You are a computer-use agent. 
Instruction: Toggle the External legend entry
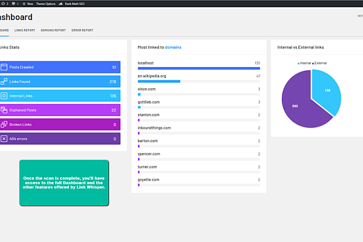tap(319, 63)
